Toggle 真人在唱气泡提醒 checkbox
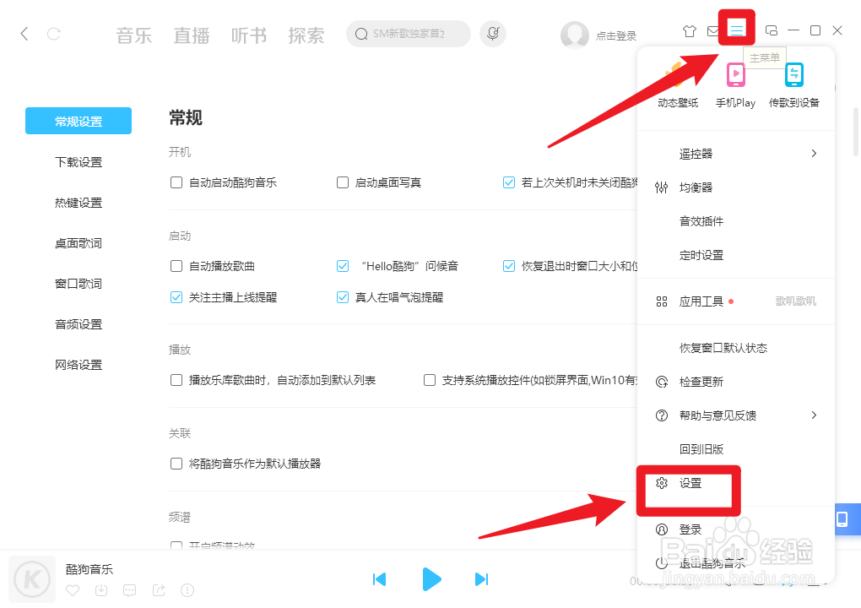Viewport: 861px width, 608px height. (x=343, y=298)
